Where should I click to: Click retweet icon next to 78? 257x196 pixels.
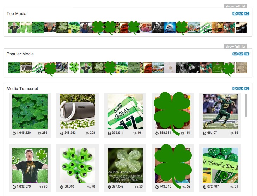(89, 187)
